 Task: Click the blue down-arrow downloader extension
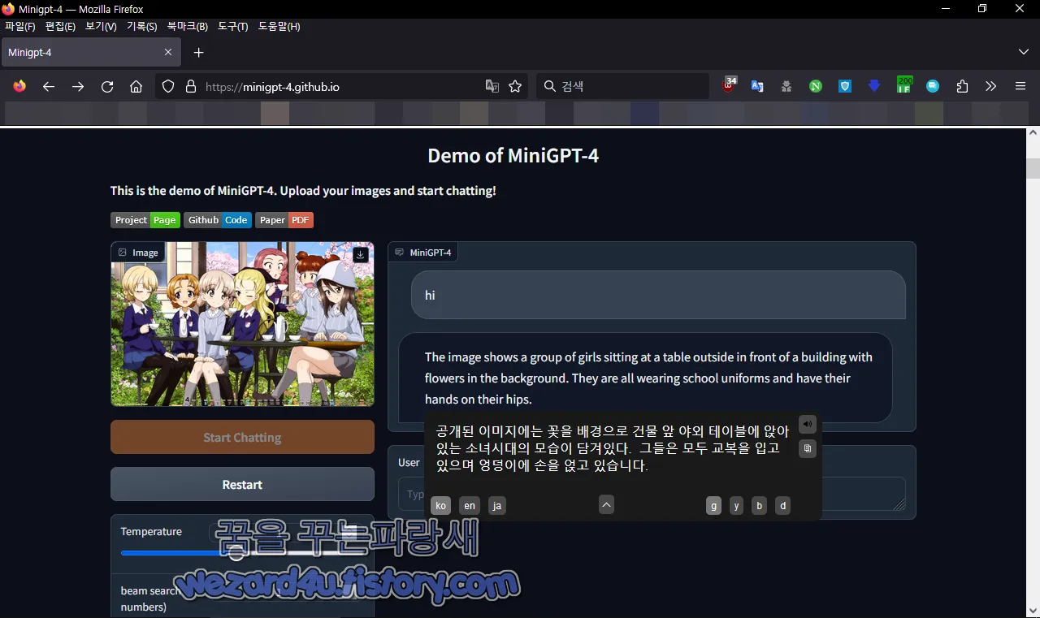point(874,86)
